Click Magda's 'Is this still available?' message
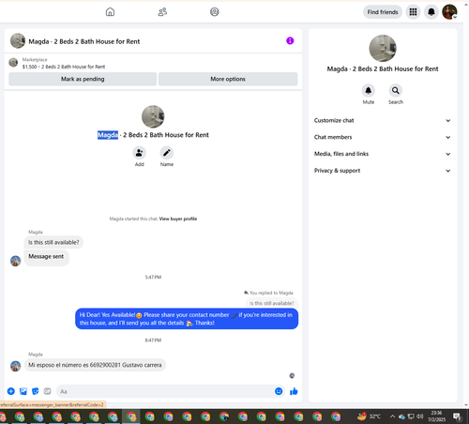Screen dimensions: 469x424 coord(53,242)
